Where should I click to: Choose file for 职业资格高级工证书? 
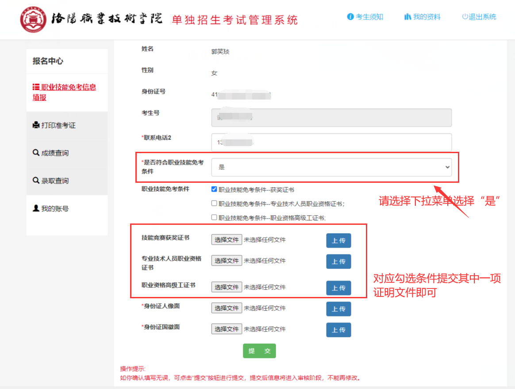coord(227,287)
